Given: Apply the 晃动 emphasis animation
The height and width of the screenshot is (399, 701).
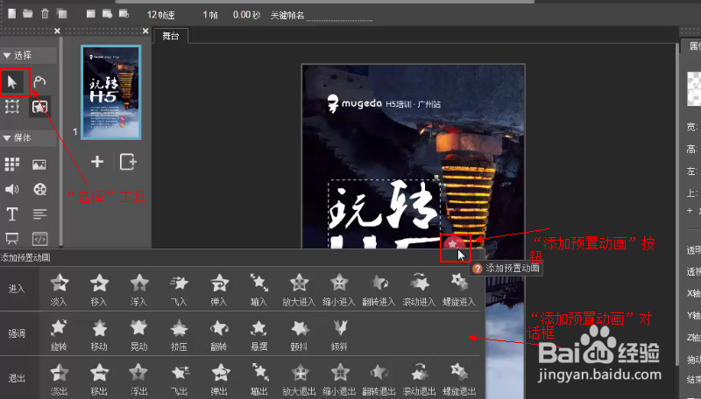Looking at the screenshot, I should (139, 335).
